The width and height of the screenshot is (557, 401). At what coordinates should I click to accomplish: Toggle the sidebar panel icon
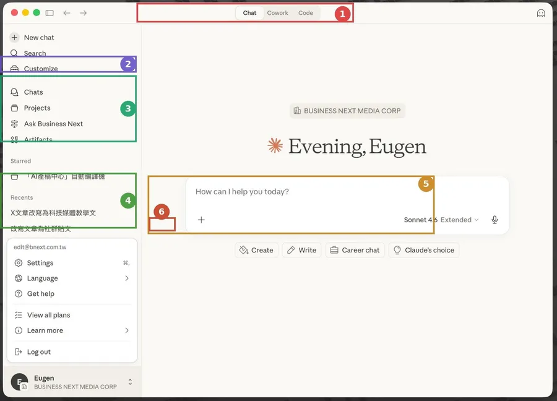click(x=50, y=13)
